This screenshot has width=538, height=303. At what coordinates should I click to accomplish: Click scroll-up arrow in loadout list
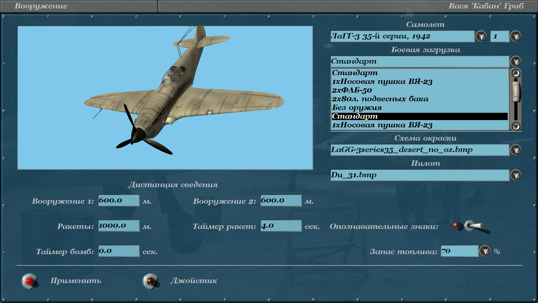pos(516,73)
